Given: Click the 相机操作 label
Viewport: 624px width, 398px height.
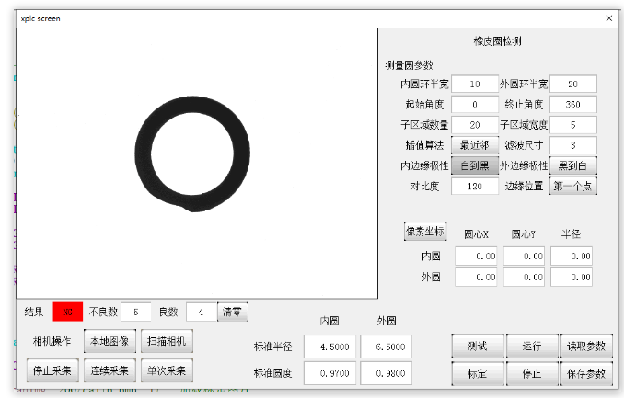Looking at the screenshot, I should [x=52, y=341].
